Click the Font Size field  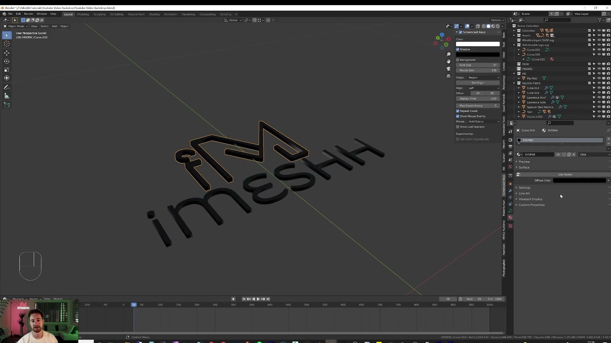[478, 65]
